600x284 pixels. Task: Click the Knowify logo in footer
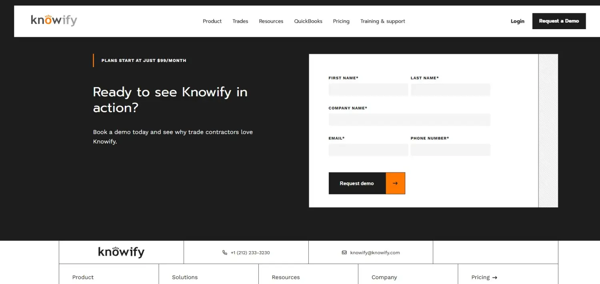pyautogui.click(x=121, y=252)
